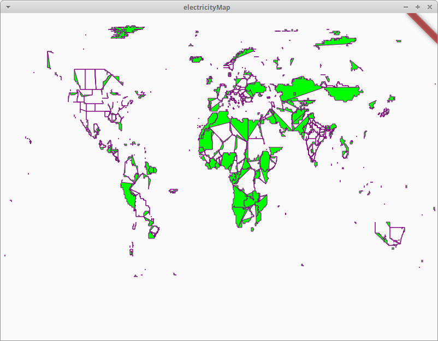Click the green Iceland shape

click(x=196, y=59)
